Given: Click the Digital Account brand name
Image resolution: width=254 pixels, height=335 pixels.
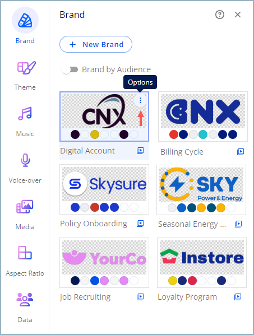Looking at the screenshot, I should pyautogui.click(x=87, y=151).
